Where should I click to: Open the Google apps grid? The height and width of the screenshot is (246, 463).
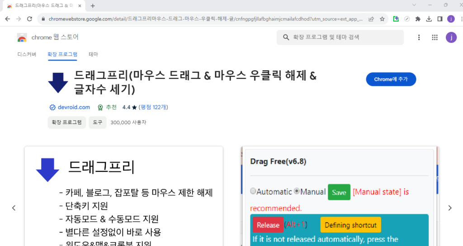[x=435, y=37]
